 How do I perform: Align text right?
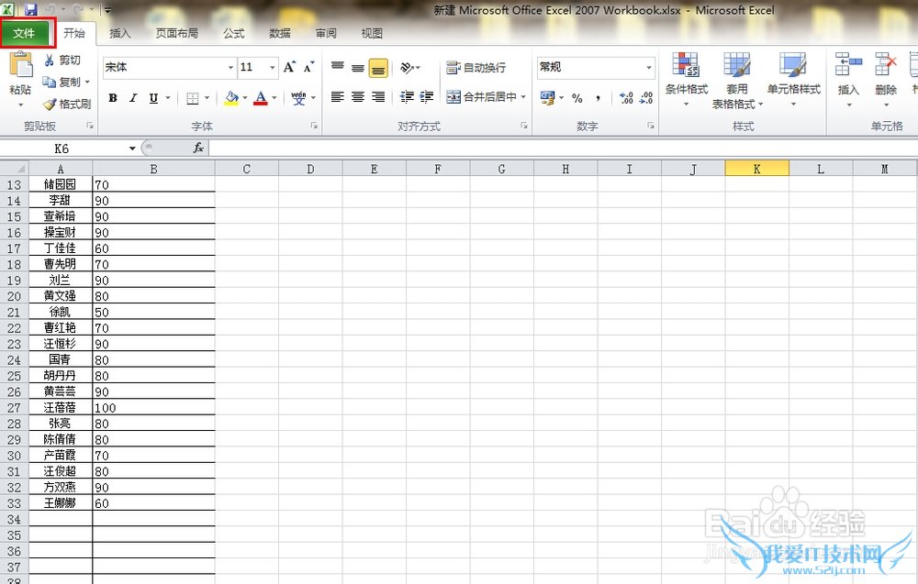pos(378,97)
